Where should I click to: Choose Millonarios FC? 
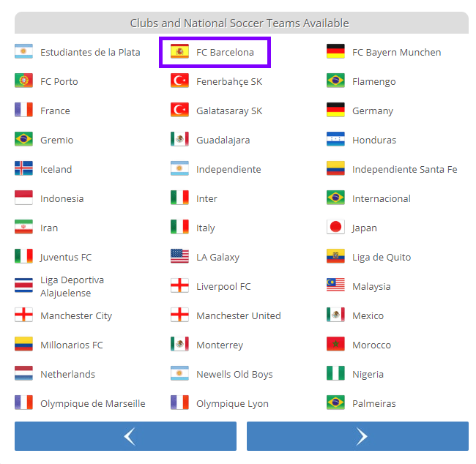coord(72,345)
